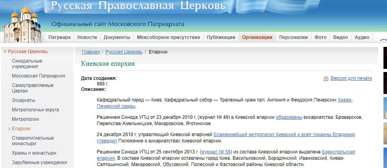Click the 988 г. creation date value
This screenshot has width=387, height=168.
coord(103,84)
